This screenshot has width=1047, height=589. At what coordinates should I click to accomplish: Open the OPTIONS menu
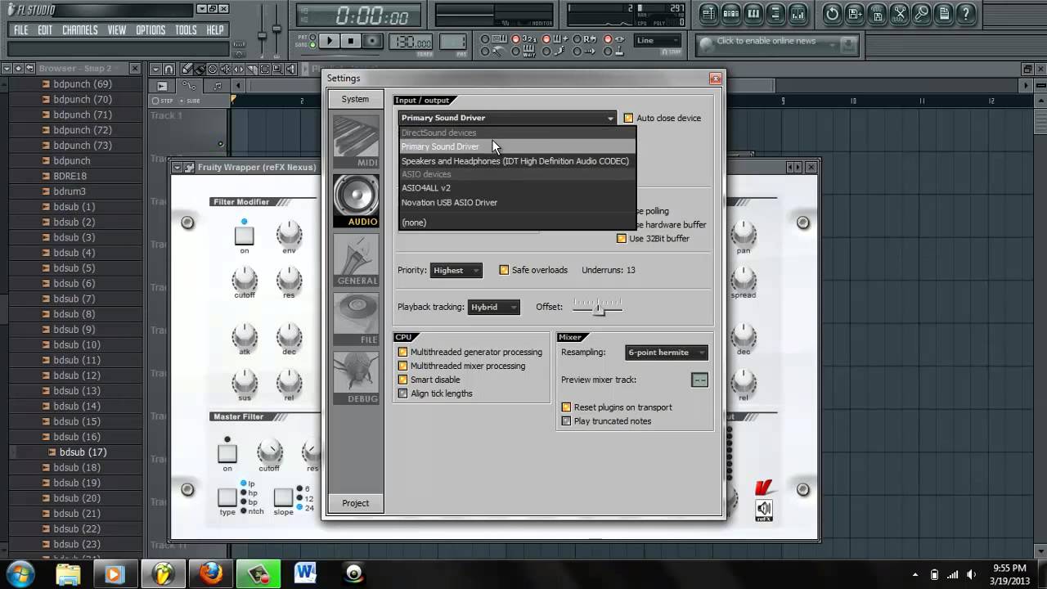coord(151,30)
